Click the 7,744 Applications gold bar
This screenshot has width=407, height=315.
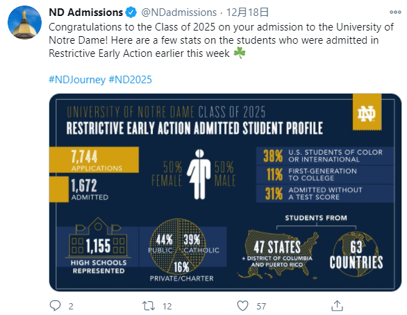pyautogui.click(x=94, y=160)
